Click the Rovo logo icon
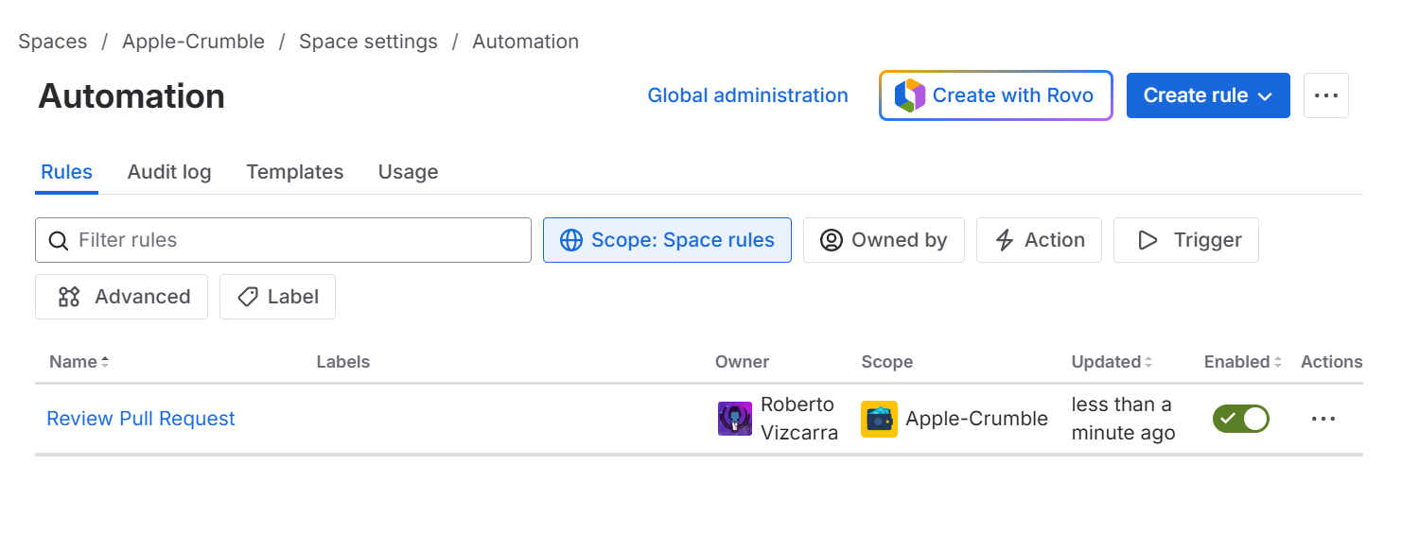The image size is (1402, 551). click(909, 95)
